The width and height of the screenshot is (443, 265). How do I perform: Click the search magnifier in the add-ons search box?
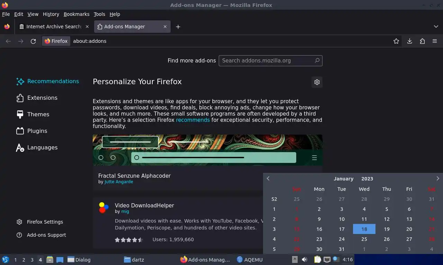[x=317, y=60]
